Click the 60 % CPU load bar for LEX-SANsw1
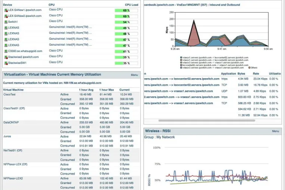 pyautogui.click(x=126, y=10)
